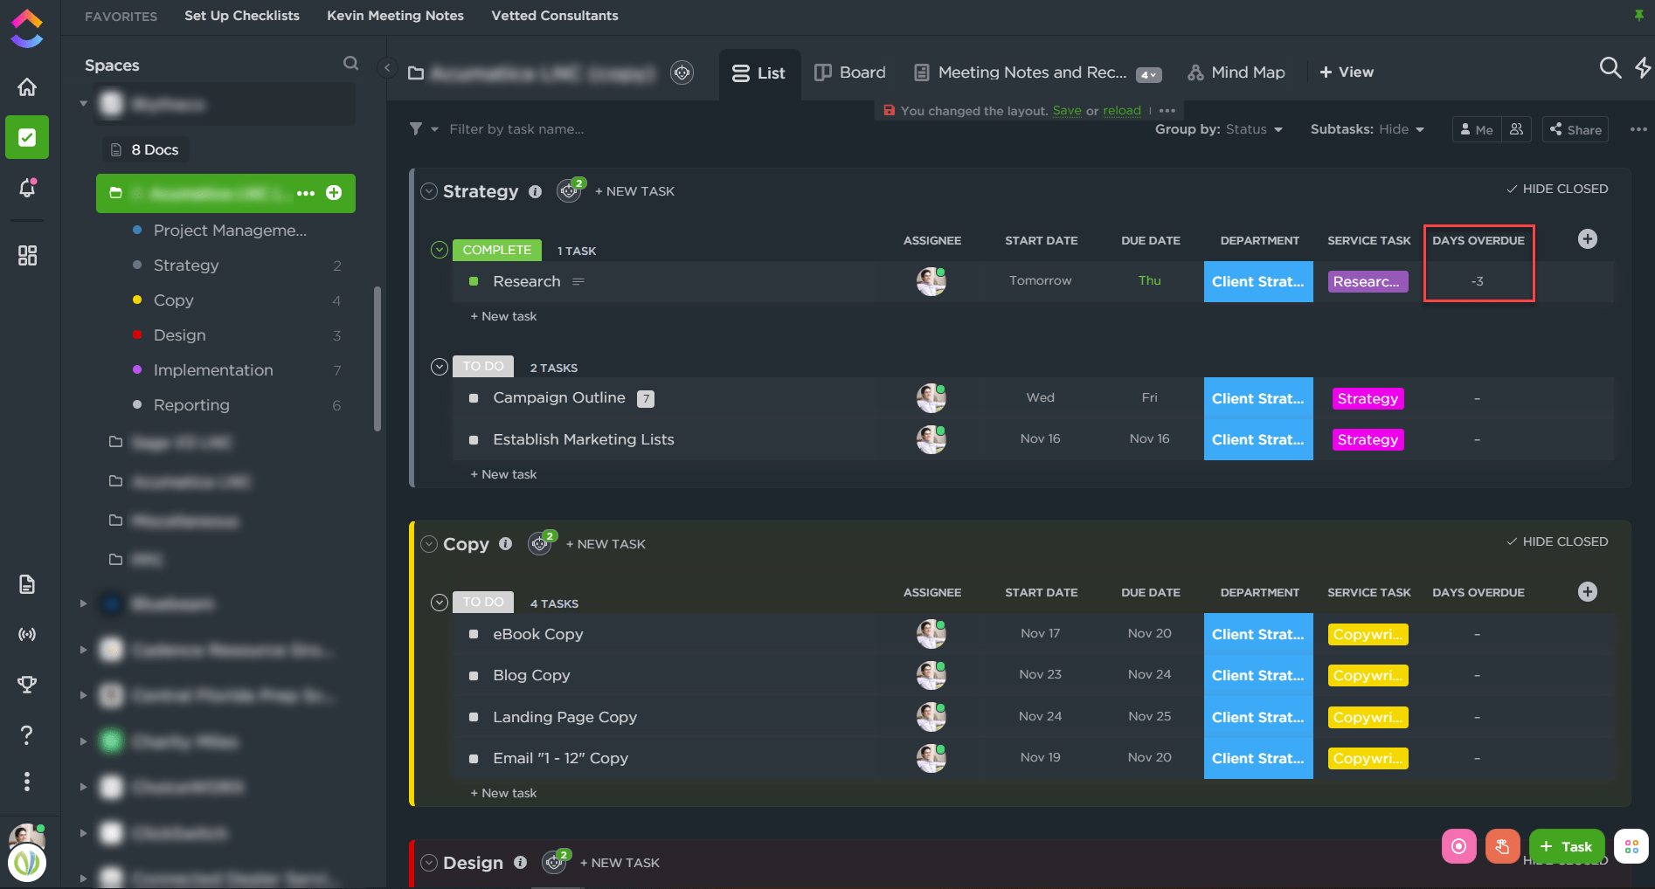Toggle Hide Closed in Copy list
The image size is (1655, 889).
point(1557,541)
